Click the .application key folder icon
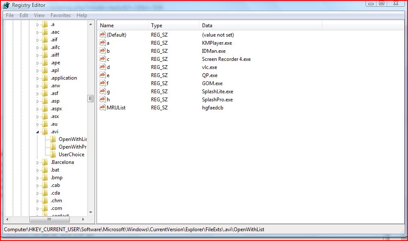 click(45, 78)
